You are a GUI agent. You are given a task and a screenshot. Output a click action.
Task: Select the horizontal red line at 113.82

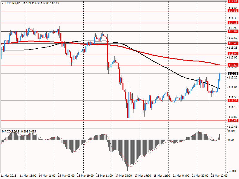pyautogui.click(x=114, y=32)
